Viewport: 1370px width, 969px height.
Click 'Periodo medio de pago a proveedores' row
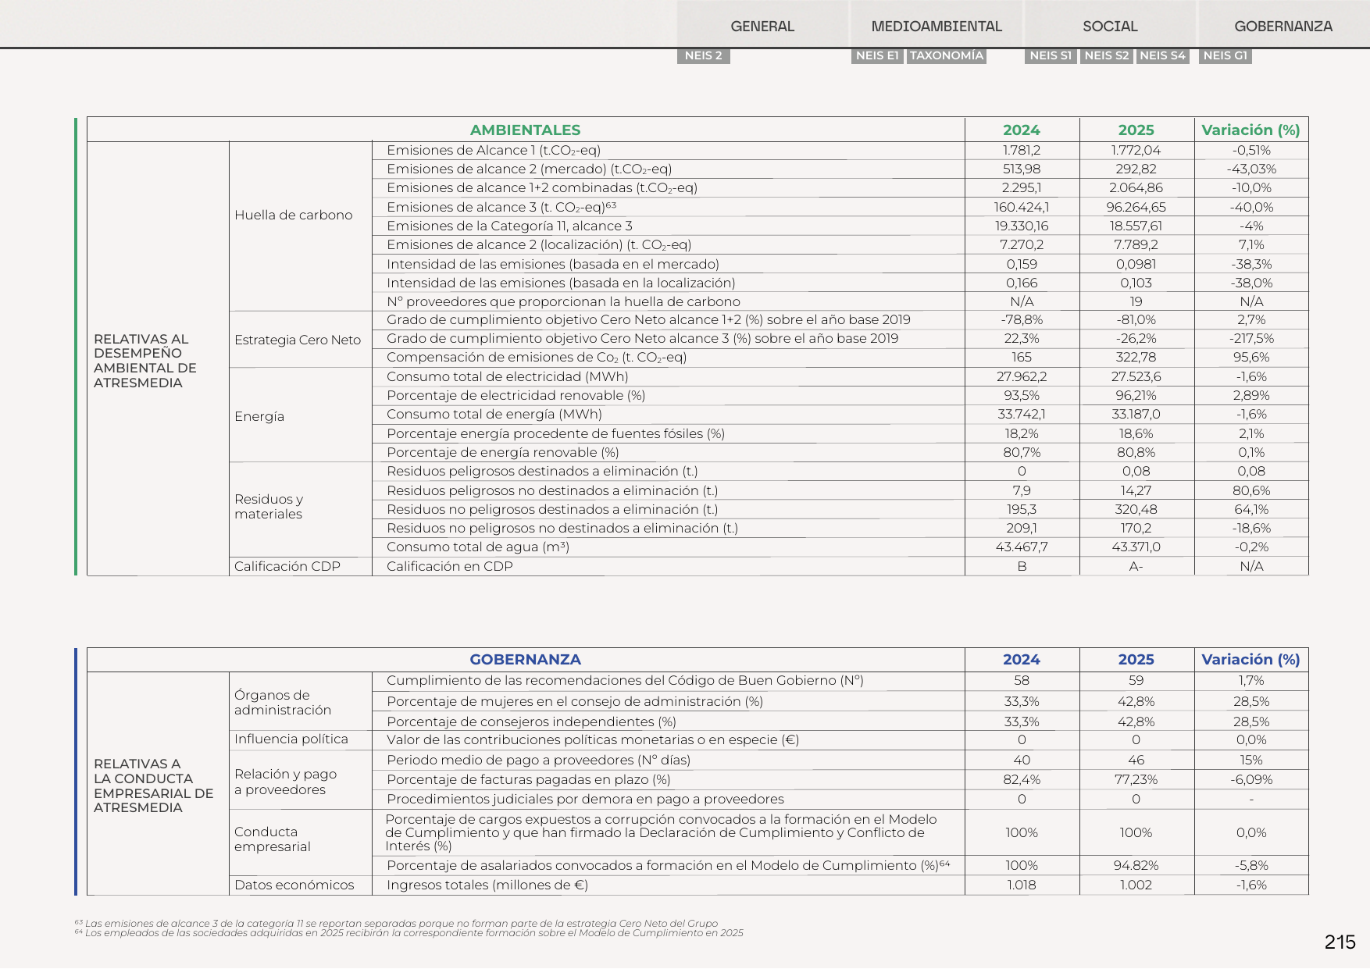tap(538, 760)
